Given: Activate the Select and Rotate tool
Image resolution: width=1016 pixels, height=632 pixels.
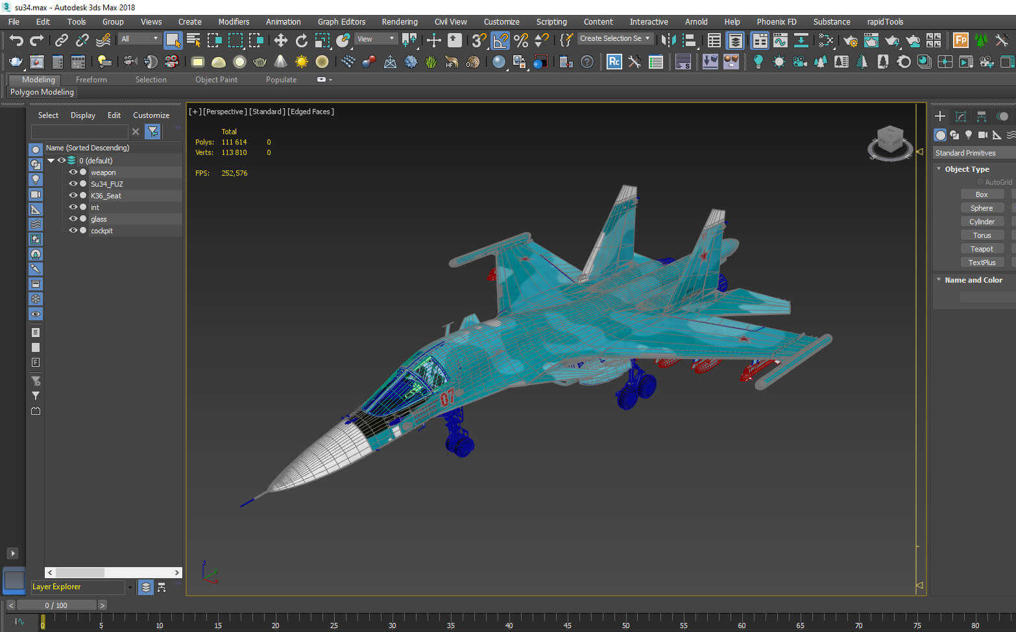Looking at the screenshot, I should click(302, 41).
